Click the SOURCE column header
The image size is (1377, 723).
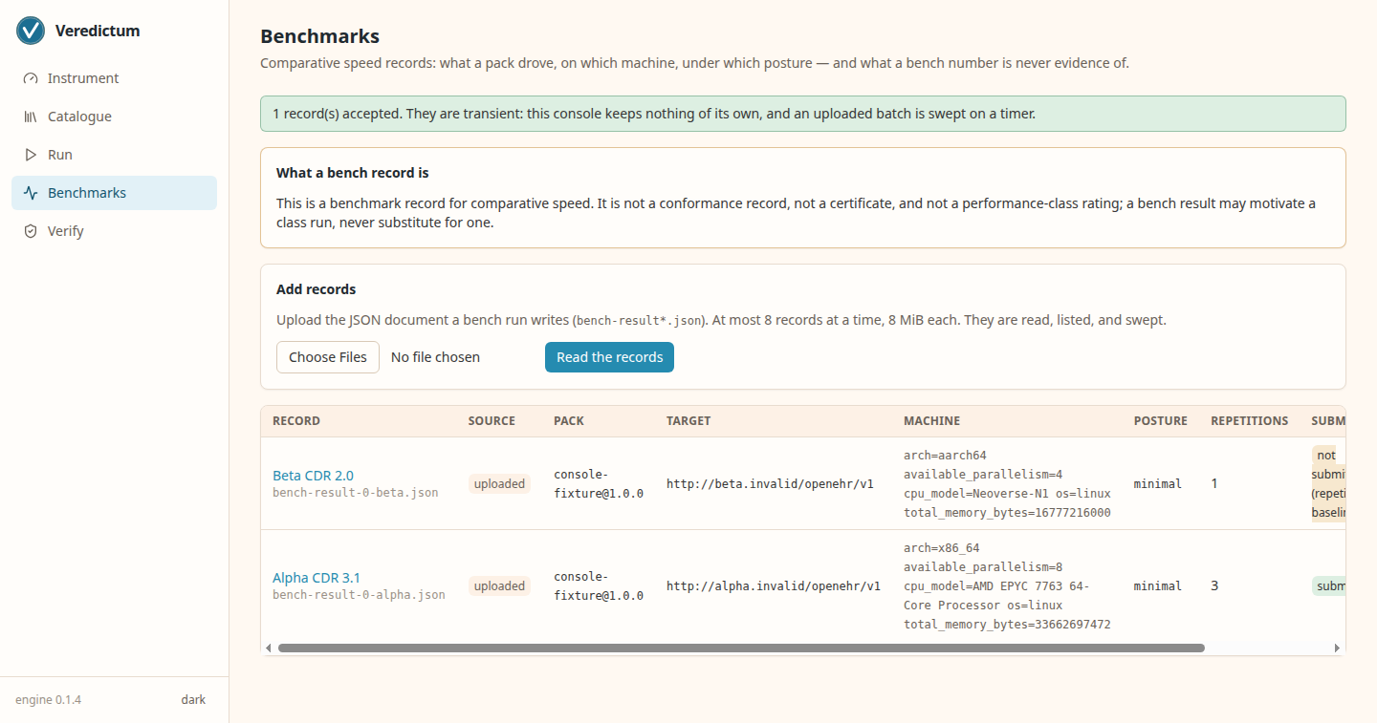(492, 421)
